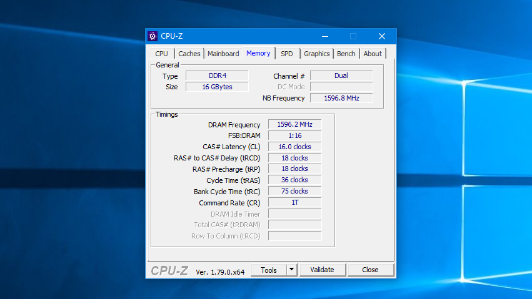Click the 16 GBytes size field
This screenshot has height=299, width=532.
click(x=217, y=87)
